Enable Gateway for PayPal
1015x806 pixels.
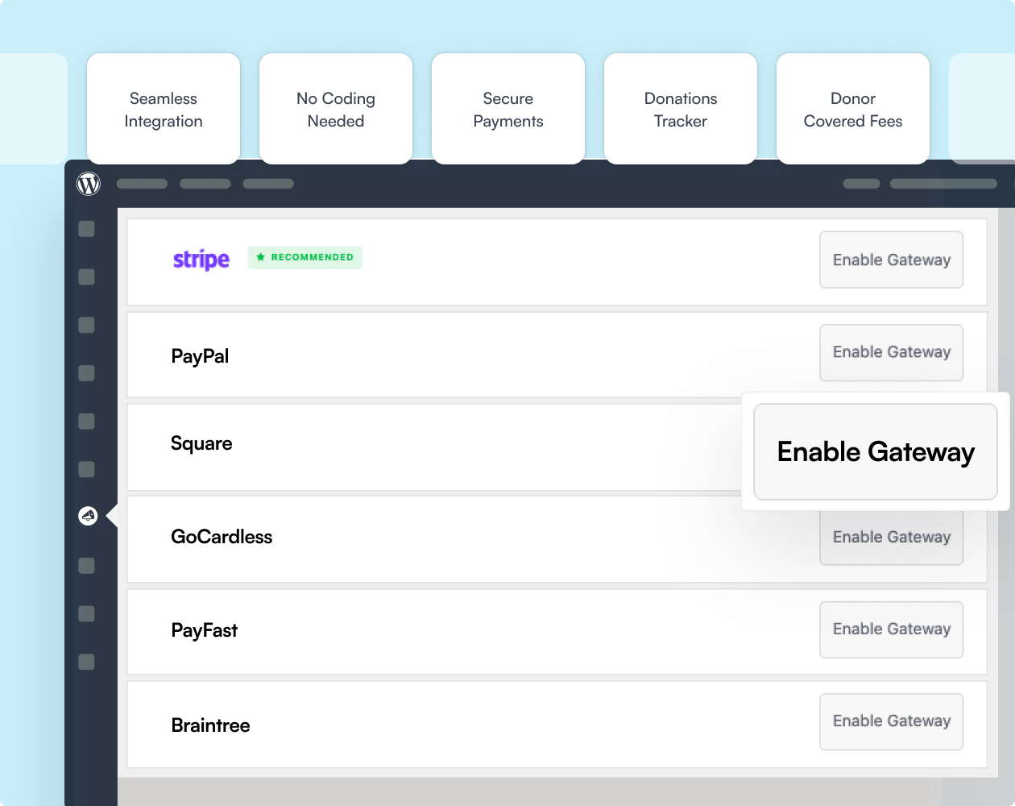tap(892, 352)
